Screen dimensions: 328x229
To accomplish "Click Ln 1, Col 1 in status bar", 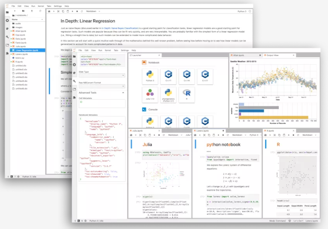I will point(298,221).
